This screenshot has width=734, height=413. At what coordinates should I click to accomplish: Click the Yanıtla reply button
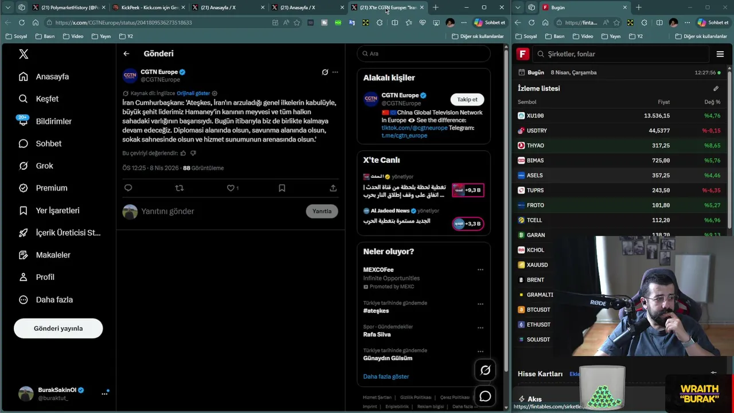(x=322, y=211)
